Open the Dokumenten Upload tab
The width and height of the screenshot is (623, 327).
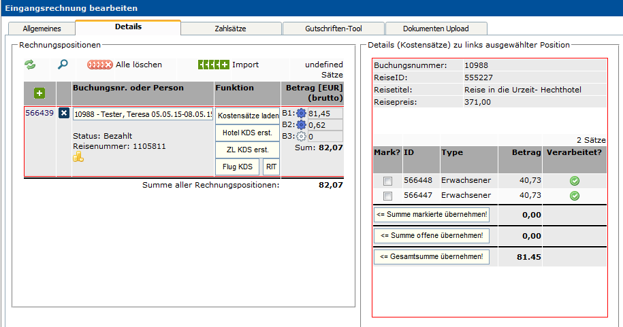point(436,29)
